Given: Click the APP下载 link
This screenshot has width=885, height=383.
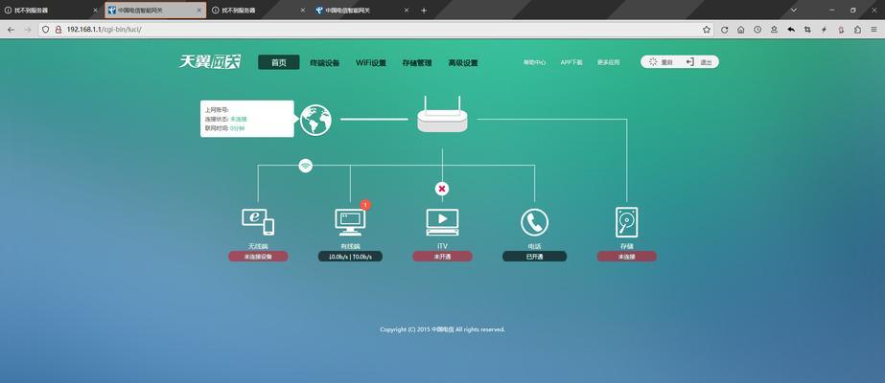Looking at the screenshot, I should point(571,62).
